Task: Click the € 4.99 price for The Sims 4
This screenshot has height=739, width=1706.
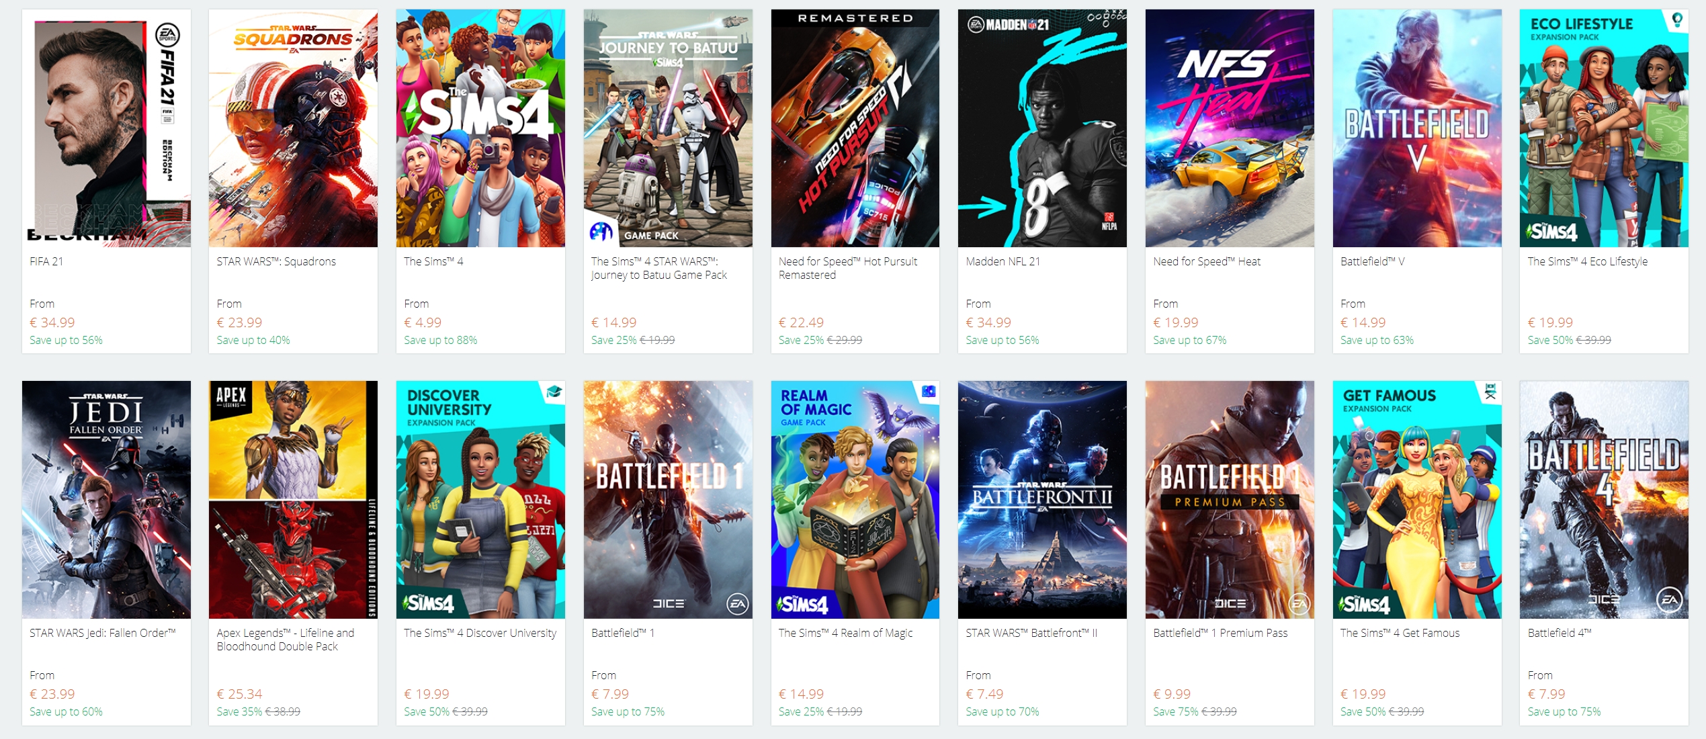Action: tap(423, 322)
